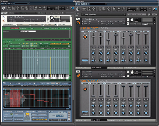
Task: Open Purge dropdown of Closed Hihats 3
Action: (x=121, y=22)
